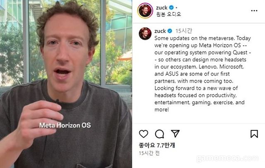Click the verified badge beside the header username
Viewport: 265px width, 168px height.
coord(171,7)
